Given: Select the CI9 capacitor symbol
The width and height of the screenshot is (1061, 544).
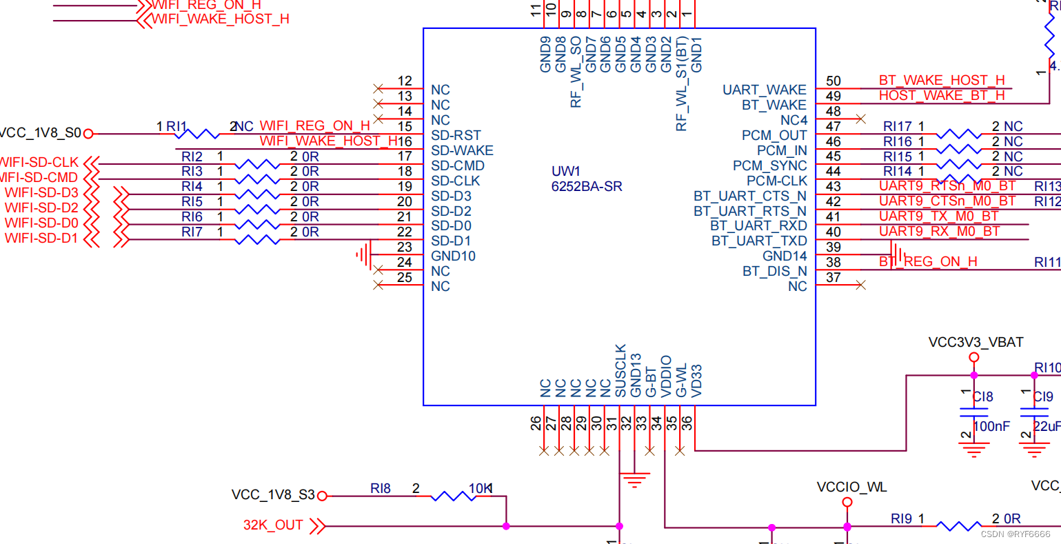Looking at the screenshot, I should click(x=1034, y=413).
